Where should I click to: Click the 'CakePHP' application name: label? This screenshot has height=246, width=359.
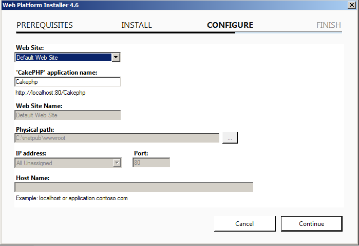point(56,73)
